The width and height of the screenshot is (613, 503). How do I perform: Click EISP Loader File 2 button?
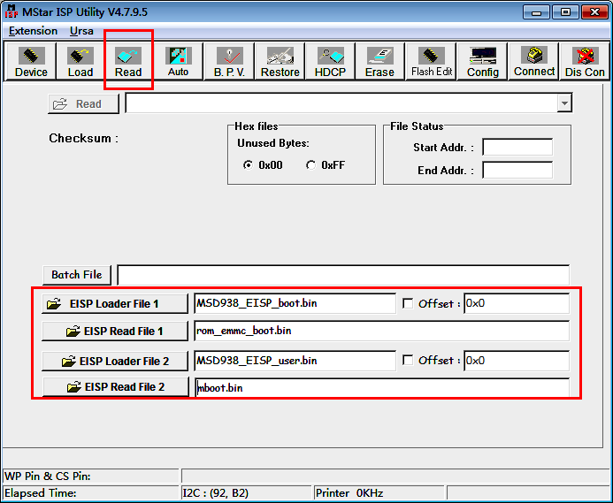(x=115, y=362)
